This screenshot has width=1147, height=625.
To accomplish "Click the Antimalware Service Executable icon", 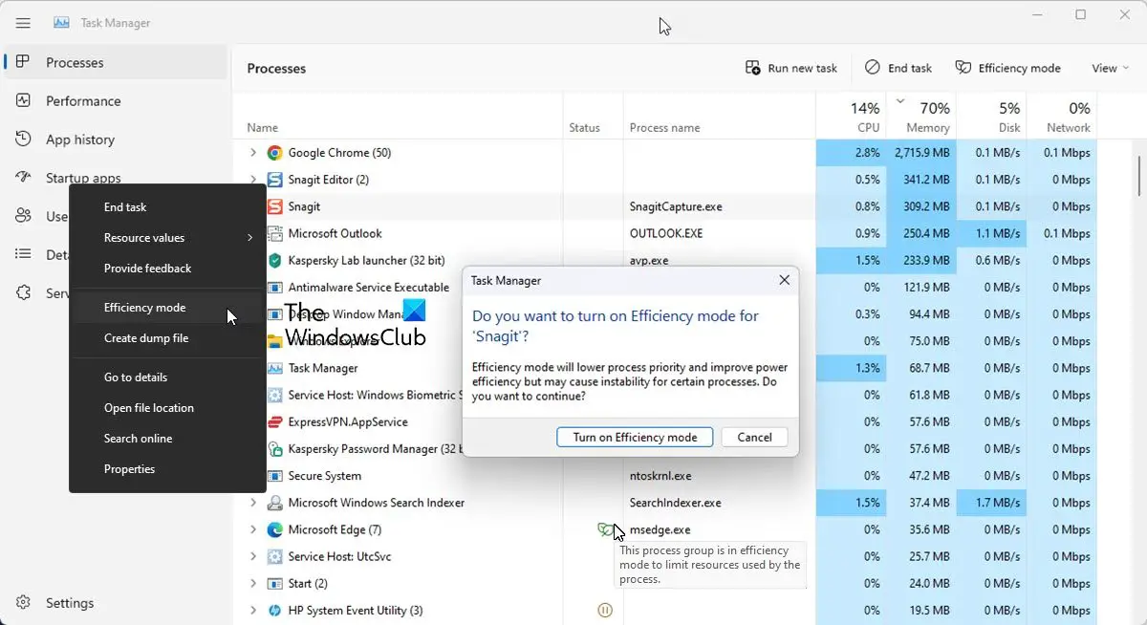I will point(274,287).
